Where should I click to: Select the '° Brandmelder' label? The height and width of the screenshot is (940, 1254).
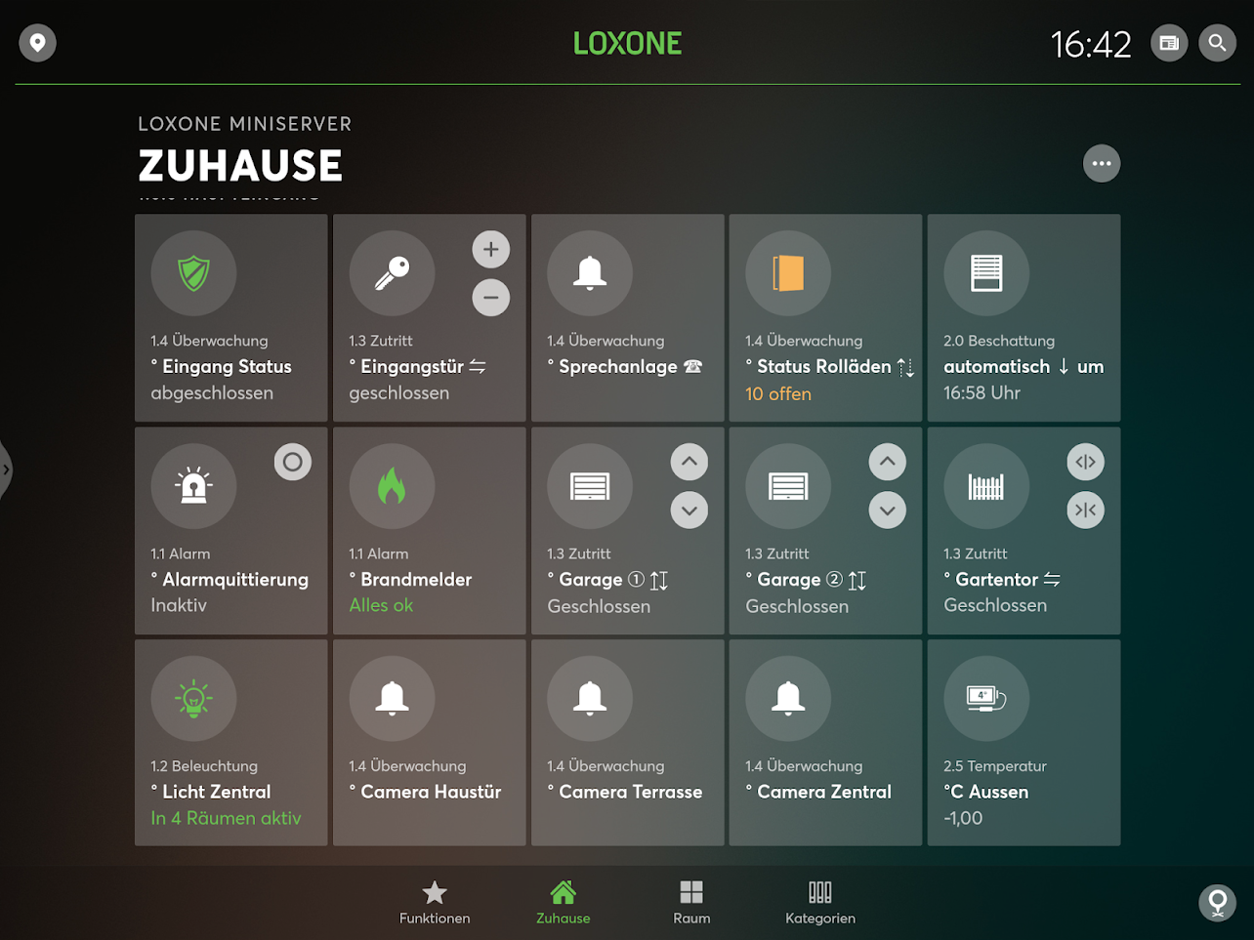click(x=410, y=580)
